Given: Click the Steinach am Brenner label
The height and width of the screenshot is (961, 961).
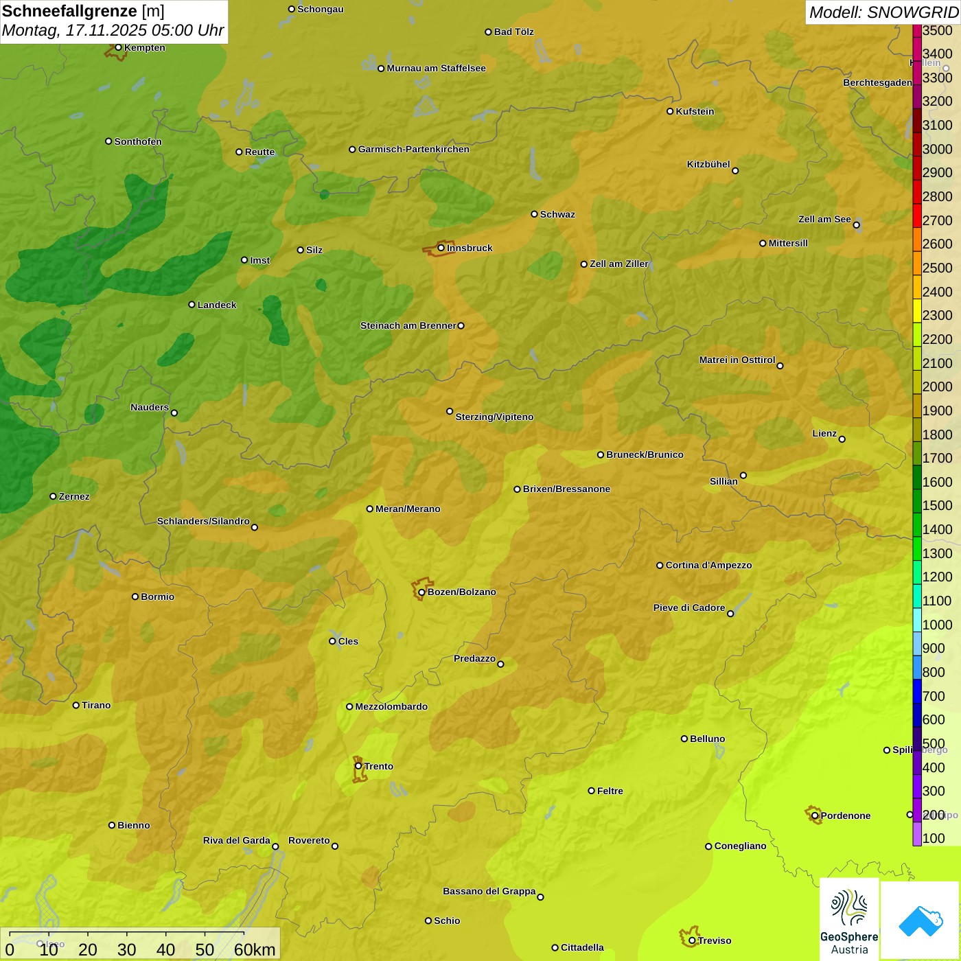Looking at the screenshot, I should (x=408, y=325).
